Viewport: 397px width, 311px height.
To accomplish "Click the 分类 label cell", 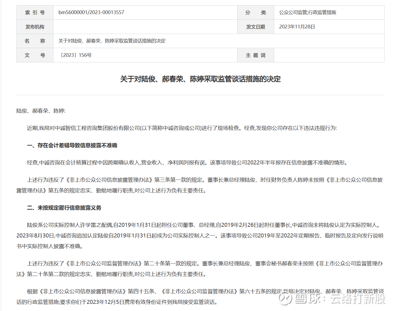I will (x=256, y=12).
